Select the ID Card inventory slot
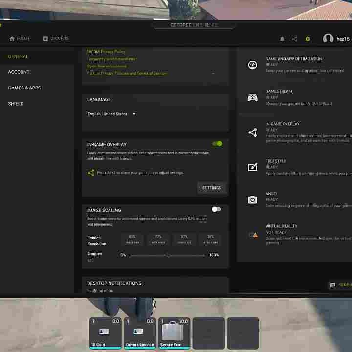This screenshot has height=352, width=352. click(x=106, y=333)
